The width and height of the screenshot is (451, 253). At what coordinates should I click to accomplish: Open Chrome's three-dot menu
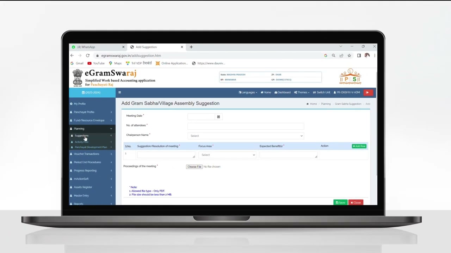point(375,56)
